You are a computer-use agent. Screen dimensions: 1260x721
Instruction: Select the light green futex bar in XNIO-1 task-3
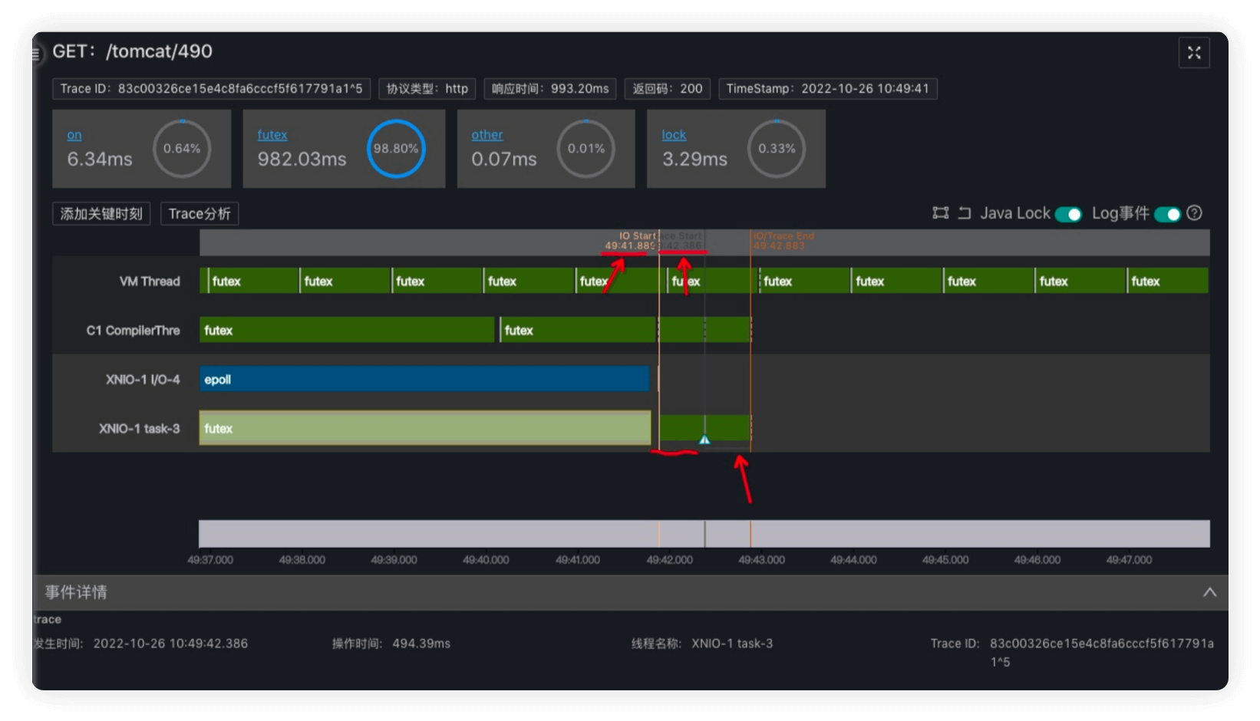[425, 428]
